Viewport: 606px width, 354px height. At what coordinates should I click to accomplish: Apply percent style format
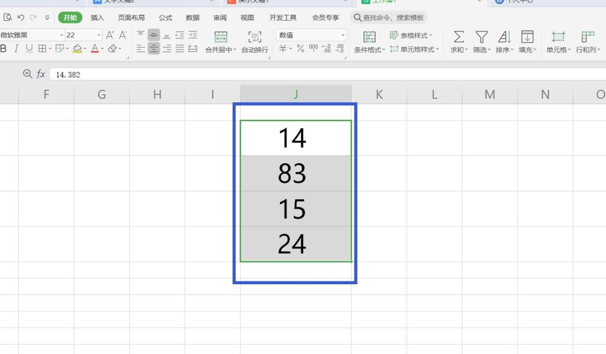(300, 48)
